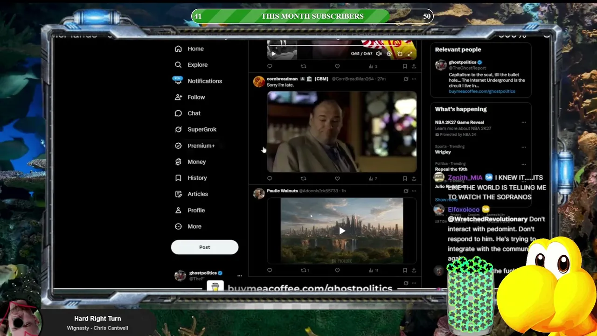Screen dimensions: 597x336
Task: Enable picture-in-picture on the 0:57 video
Action: (x=400, y=54)
